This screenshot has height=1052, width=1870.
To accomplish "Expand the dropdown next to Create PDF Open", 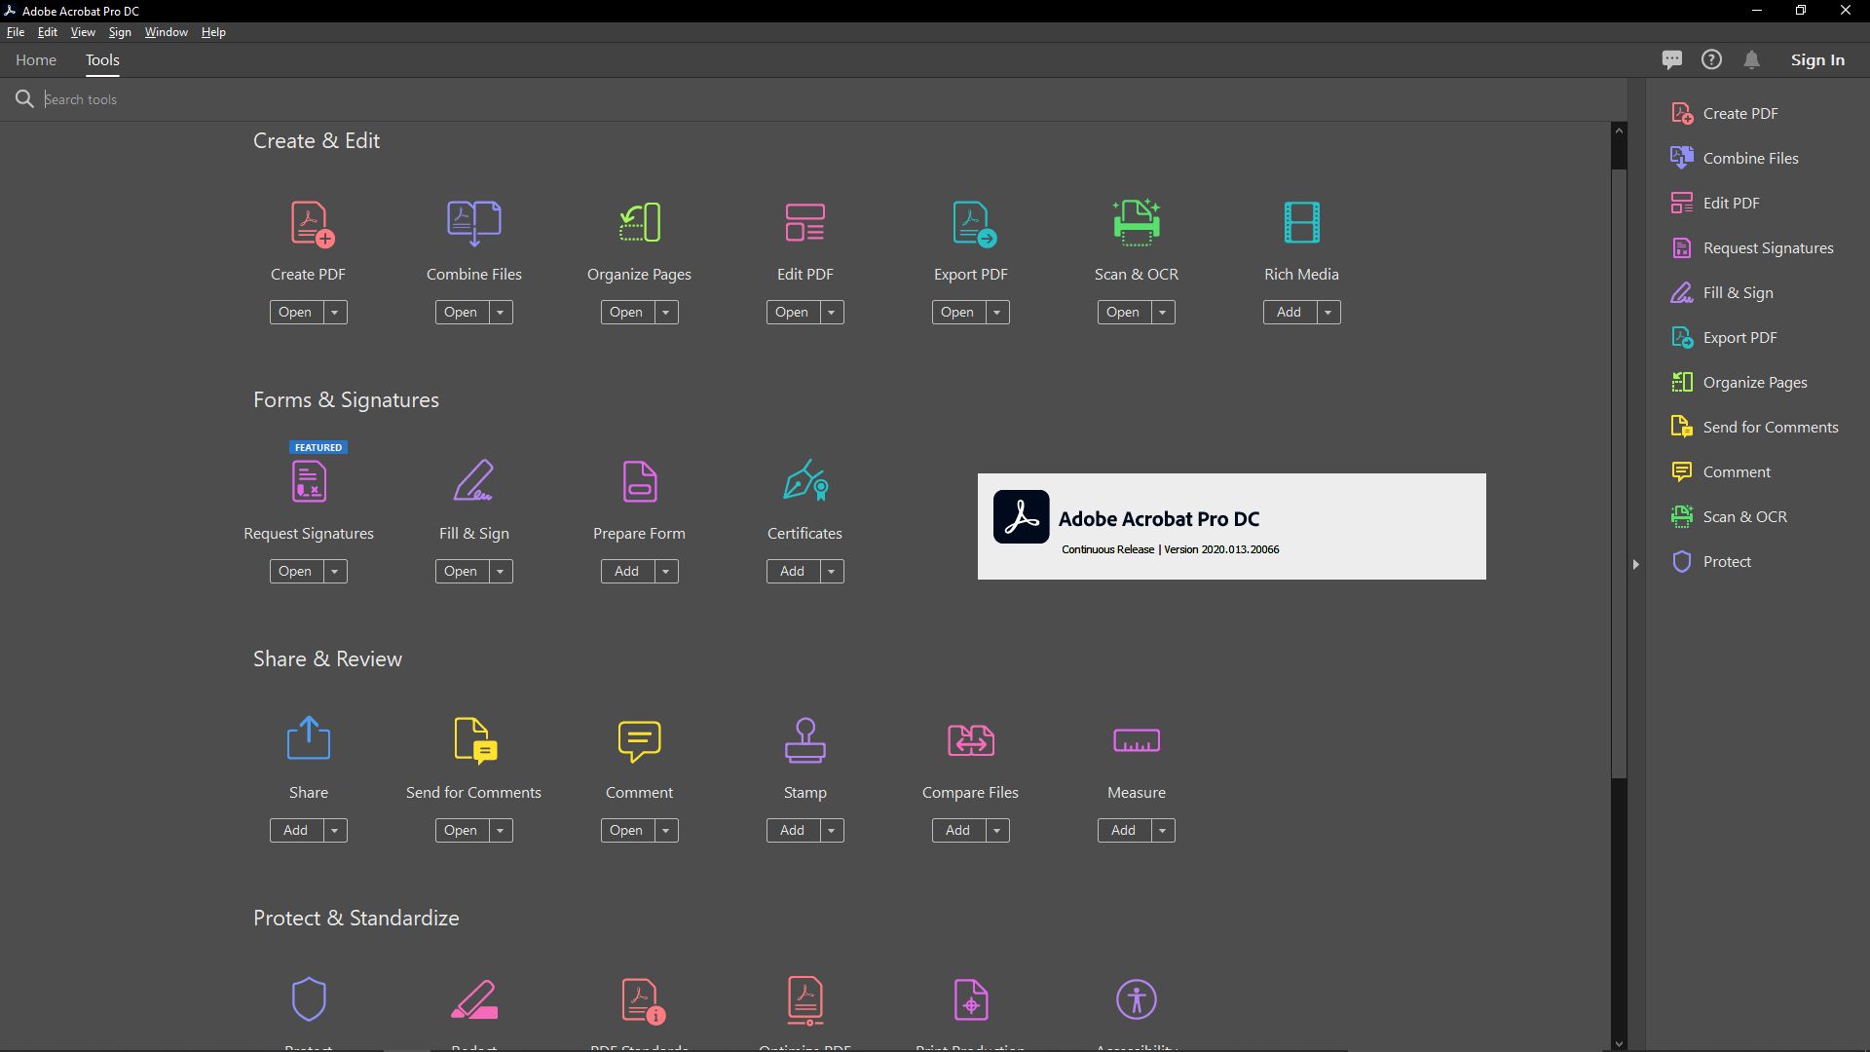I will 335,312.
